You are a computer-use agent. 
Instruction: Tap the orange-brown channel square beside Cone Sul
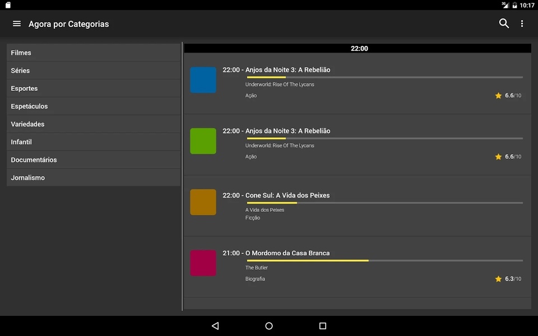[203, 202]
